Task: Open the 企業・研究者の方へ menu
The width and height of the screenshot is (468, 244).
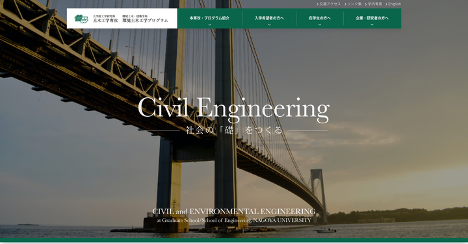Action: (x=372, y=18)
